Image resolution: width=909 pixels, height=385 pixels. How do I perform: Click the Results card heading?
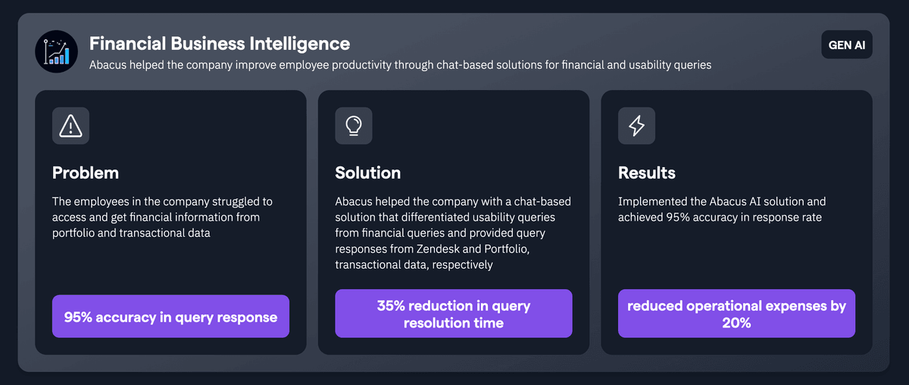click(648, 172)
